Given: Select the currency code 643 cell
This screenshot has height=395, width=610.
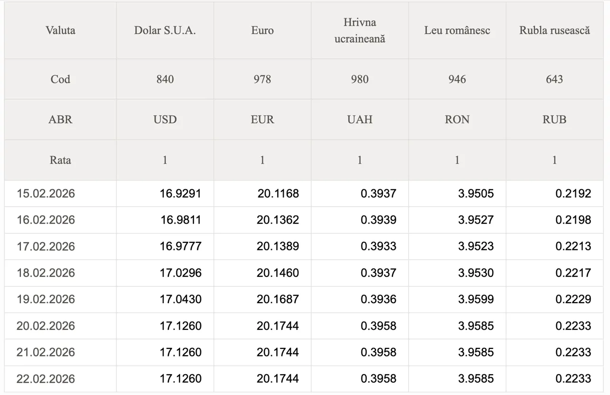Looking at the screenshot, I should [554, 79].
